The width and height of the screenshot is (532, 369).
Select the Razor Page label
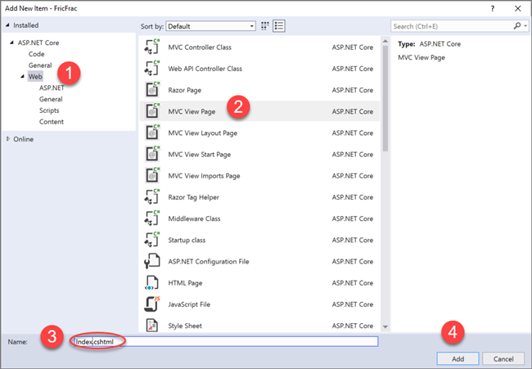tap(185, 90)
